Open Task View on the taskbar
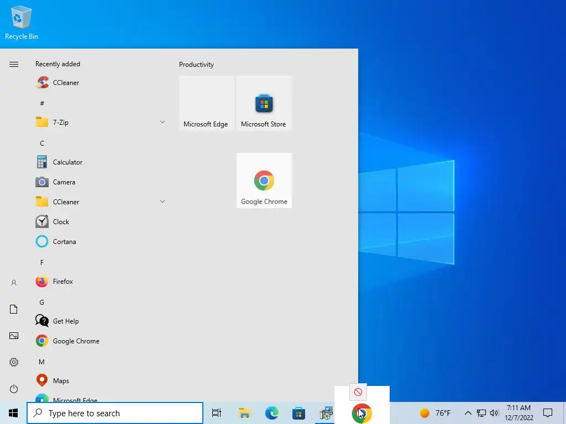 point(217,413)
